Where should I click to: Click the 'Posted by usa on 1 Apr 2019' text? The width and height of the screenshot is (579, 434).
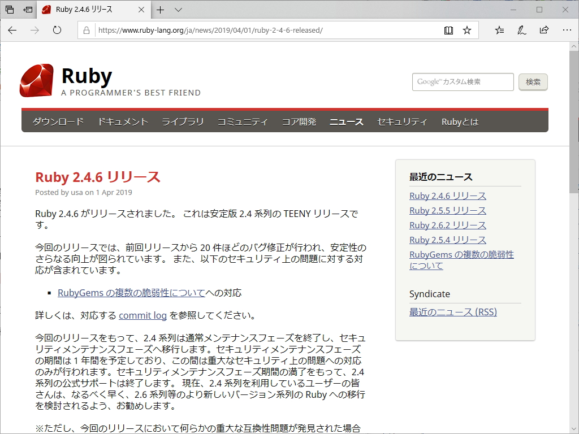tap(84, 192)
